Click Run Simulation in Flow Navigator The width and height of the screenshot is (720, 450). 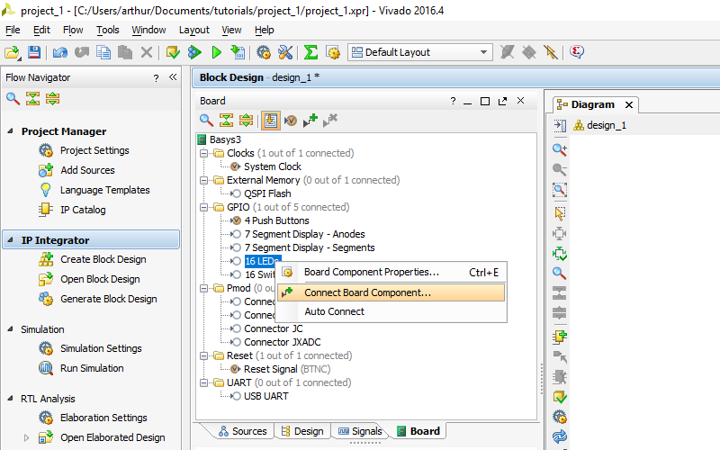pos(92,368)
